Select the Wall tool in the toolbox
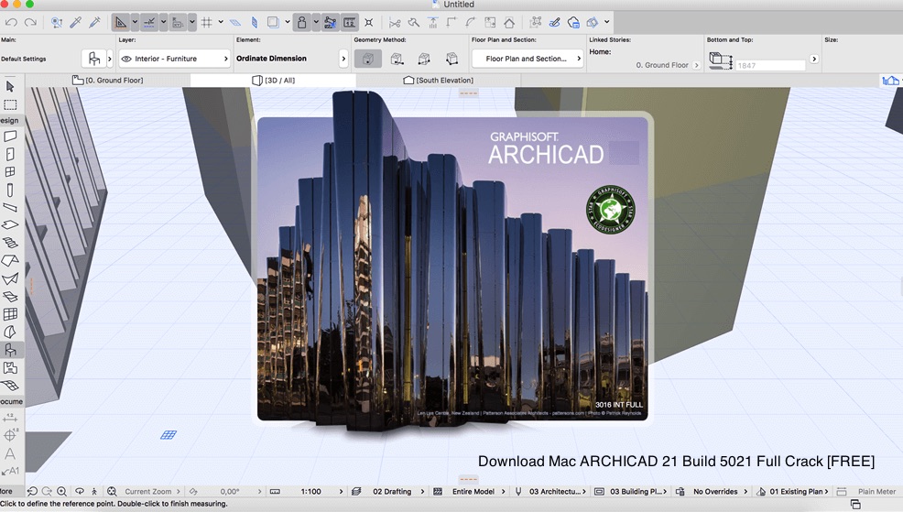The width and height of the screenshot is (903, 512). click(10, 136)
